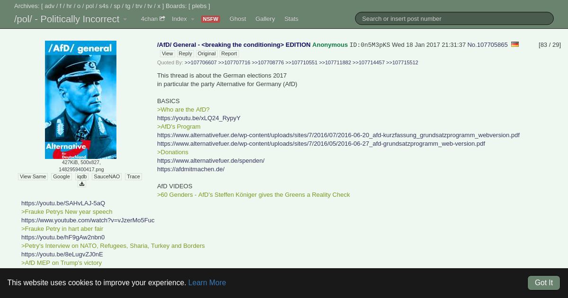
Task: Go to hr archive link
Action: (x=69, y=6)
